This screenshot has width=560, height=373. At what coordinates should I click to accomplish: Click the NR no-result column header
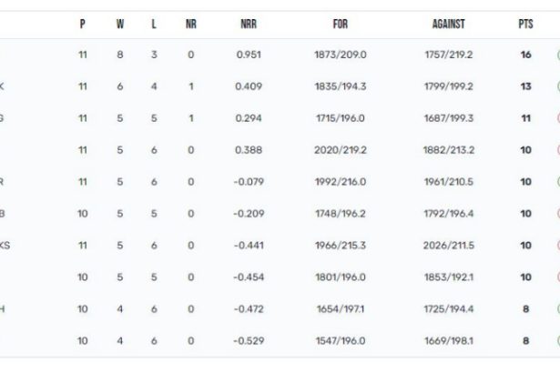tap(191, 25)
